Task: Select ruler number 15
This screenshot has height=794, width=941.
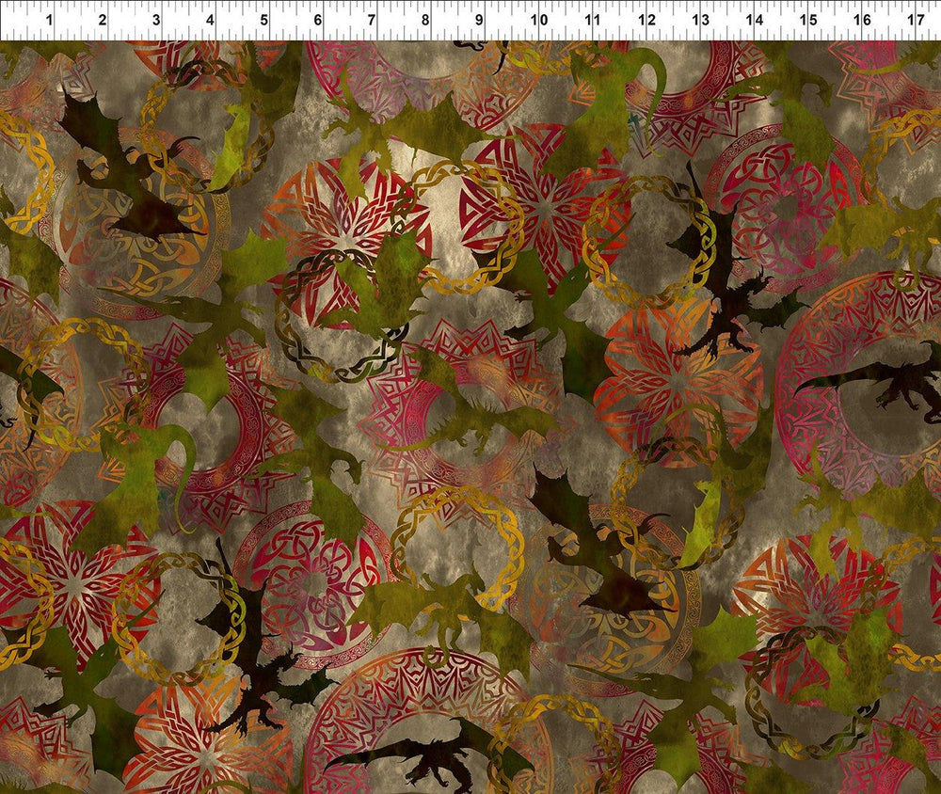Action: [807, 19]
